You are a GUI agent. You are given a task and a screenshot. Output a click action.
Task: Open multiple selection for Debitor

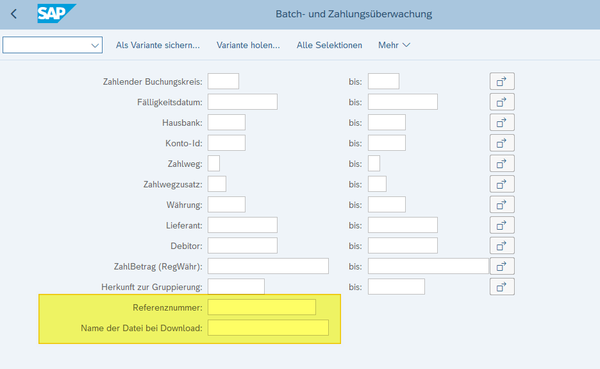click(x=502, y=246)
